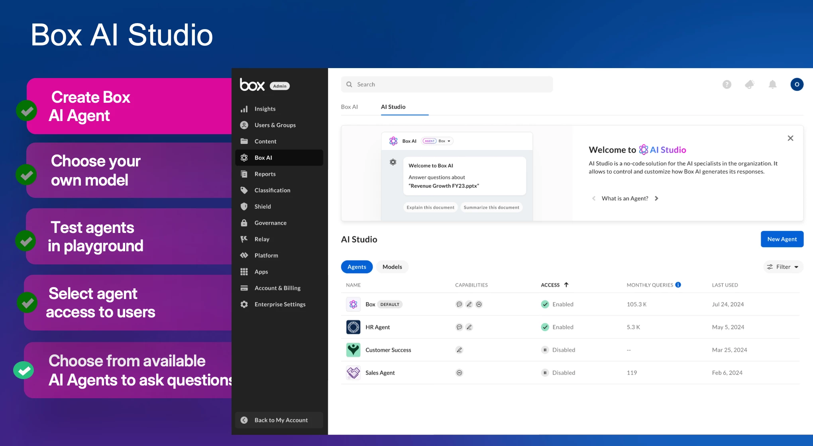The height and width of the screenshot is (446, 813).
Task: Click the Customer Success agent icon
Action: [353, 350]
